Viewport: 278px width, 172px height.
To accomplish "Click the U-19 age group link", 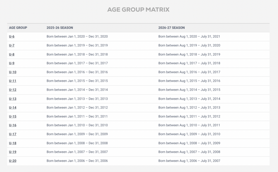I will pos(12,152).
